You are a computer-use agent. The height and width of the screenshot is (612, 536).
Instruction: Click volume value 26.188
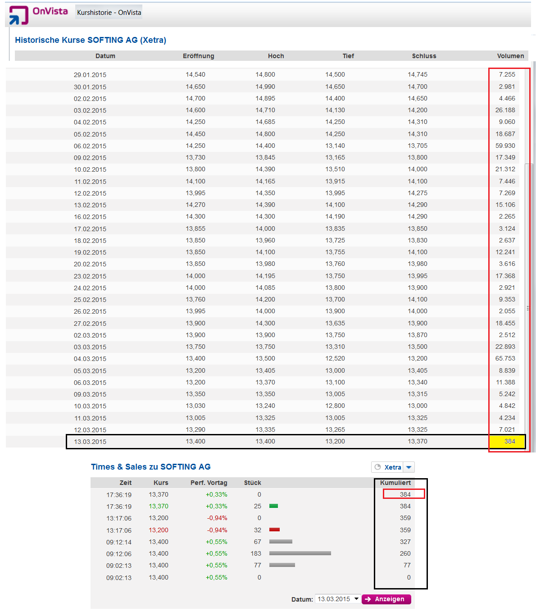(x=505, y=110)
